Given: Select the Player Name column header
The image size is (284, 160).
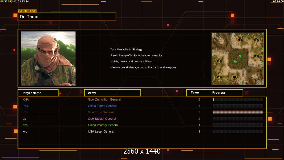Looking at the screenshot, I should (x=38, y=93).
